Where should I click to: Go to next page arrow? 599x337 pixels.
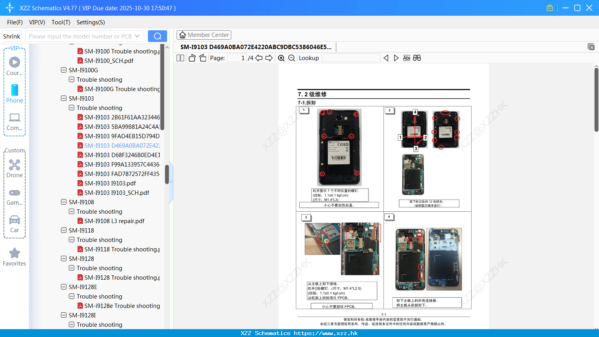pyautogui.click(x=269, y=58)
